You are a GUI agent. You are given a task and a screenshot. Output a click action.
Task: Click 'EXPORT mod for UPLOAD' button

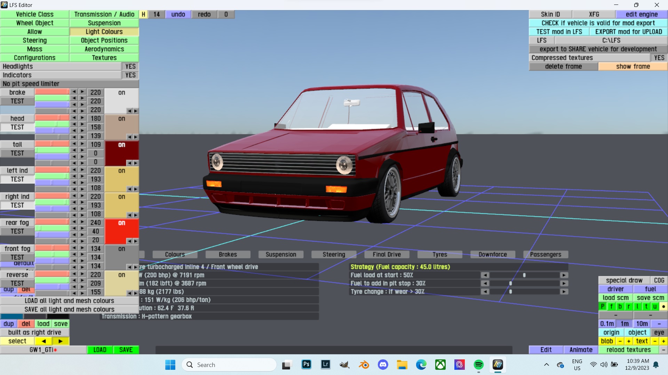click(628, 32)
